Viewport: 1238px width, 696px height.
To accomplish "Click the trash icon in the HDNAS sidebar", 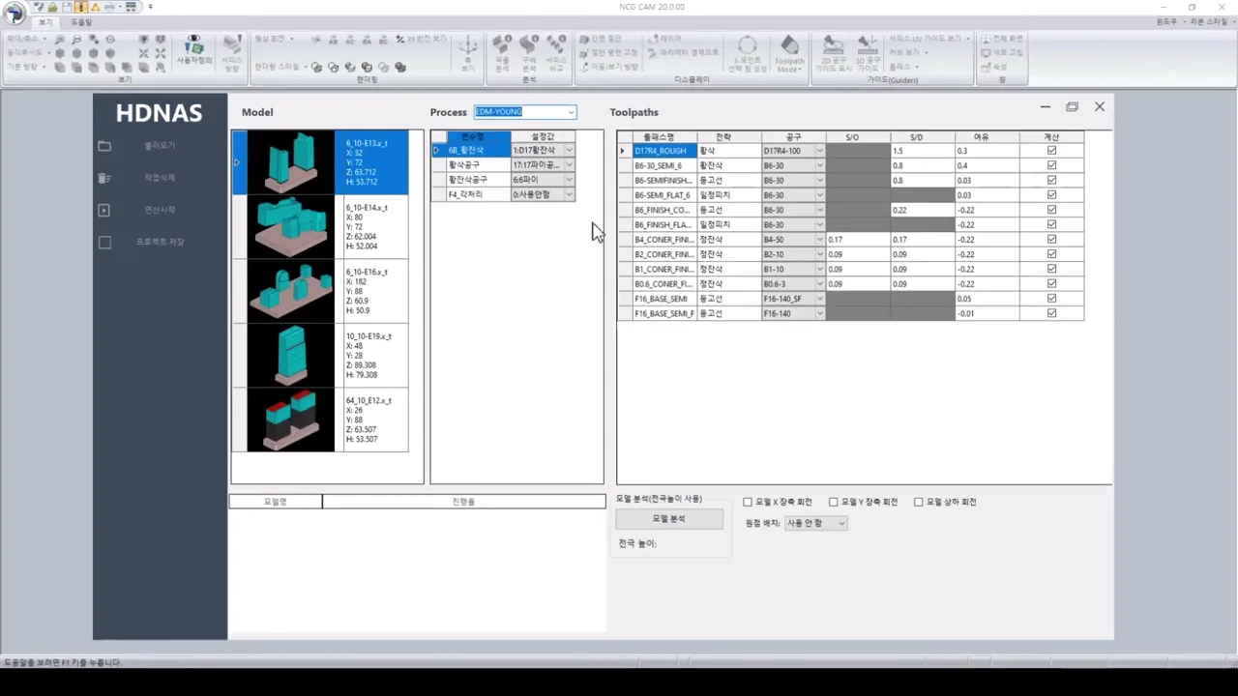I will pos(104,178).
